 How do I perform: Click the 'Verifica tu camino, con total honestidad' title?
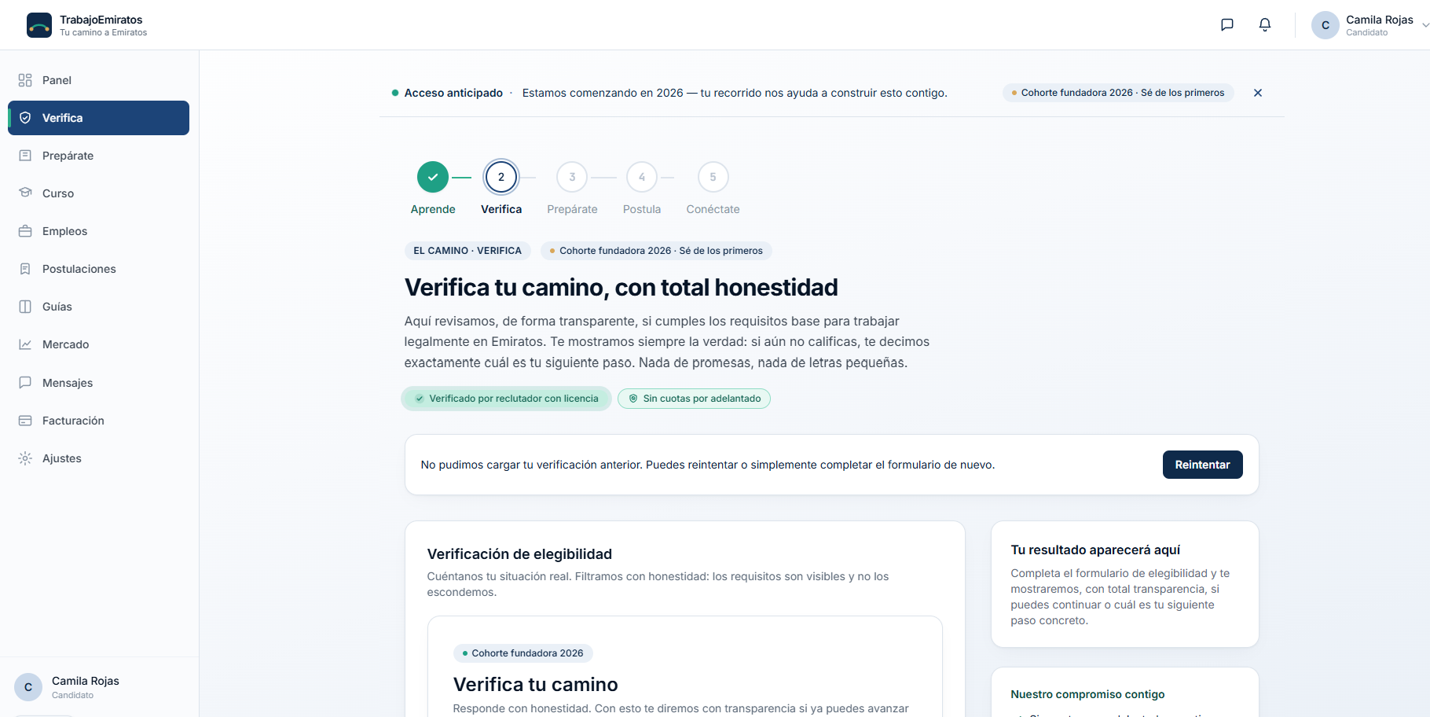(x=621, y=288)
